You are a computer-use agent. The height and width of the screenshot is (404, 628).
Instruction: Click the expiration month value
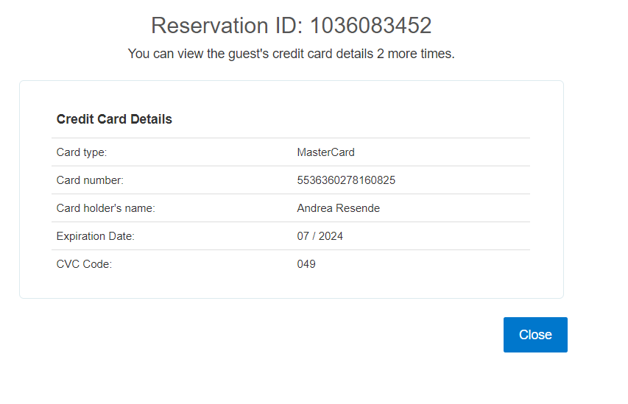pyautogui.click(x=303, y=236)
